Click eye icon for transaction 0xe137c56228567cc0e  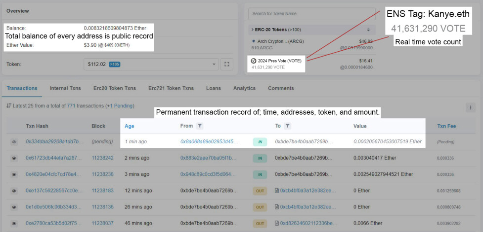[14, 191]
